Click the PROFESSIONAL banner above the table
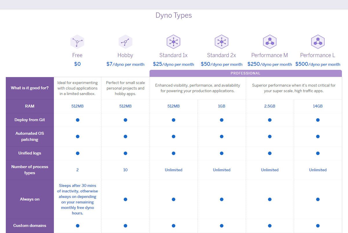348x233 pixels. click(245, 73)
